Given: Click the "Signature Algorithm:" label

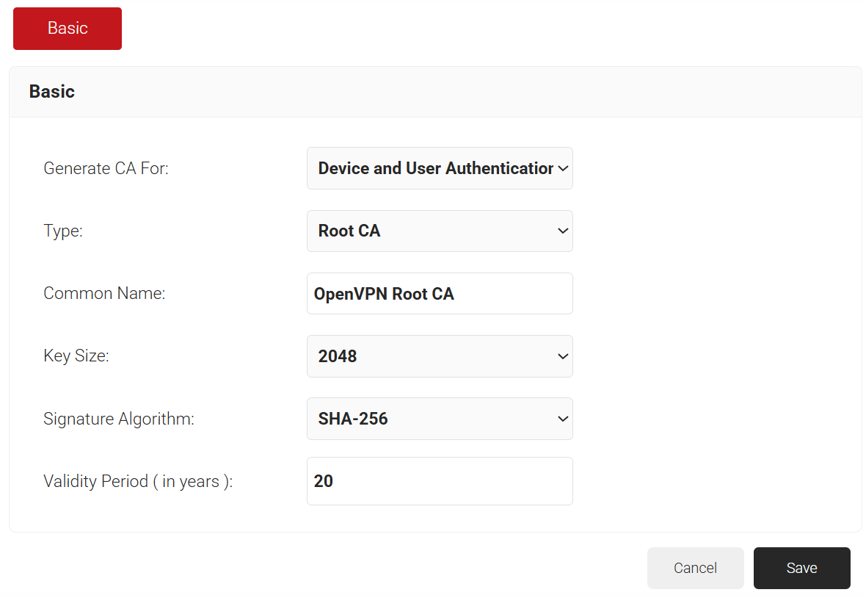Looking at the screenshot, I should coord(119,419).
